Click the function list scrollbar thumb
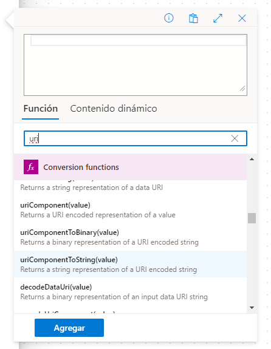This screenshot has height=349, width=271. coord(252,218)
